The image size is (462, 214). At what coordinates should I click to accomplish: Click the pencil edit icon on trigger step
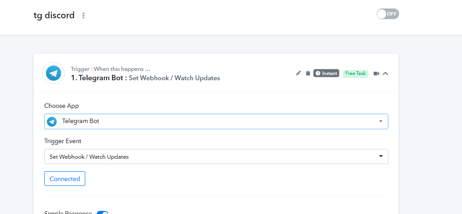[x=299, y=73]
